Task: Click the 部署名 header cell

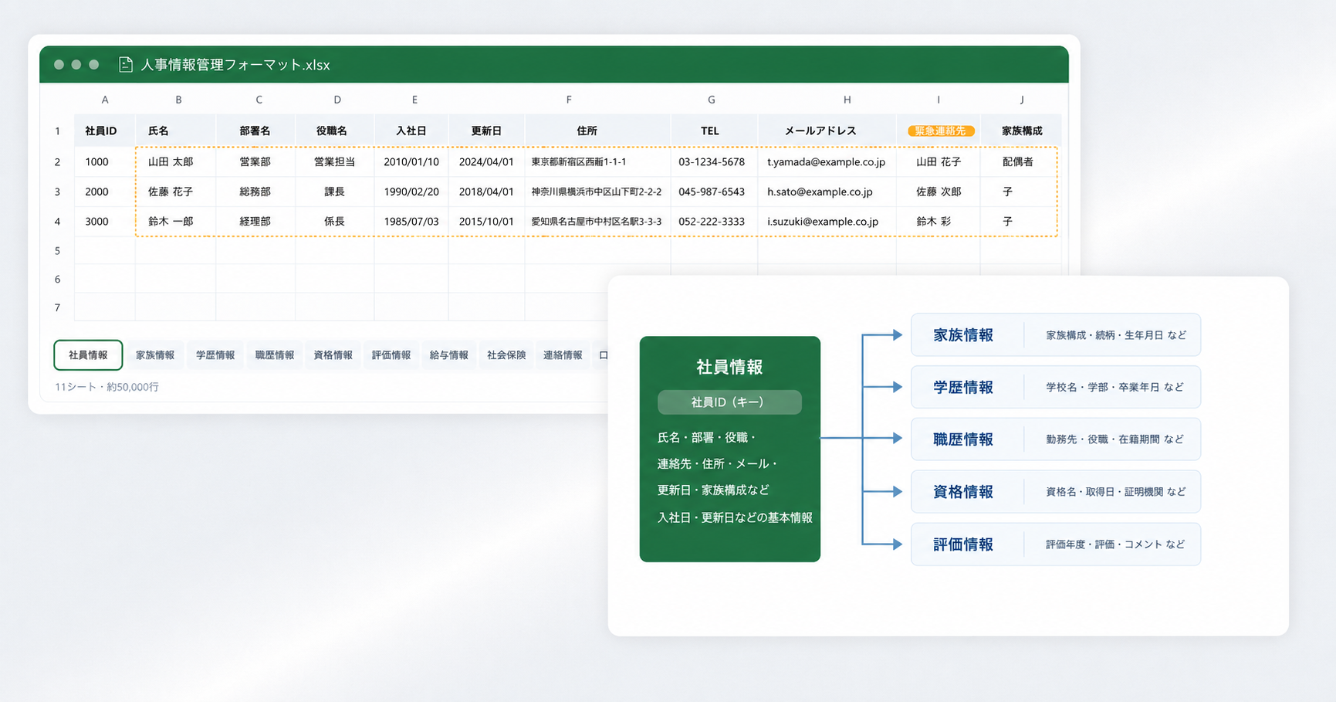Action: (x=255, y=131)
